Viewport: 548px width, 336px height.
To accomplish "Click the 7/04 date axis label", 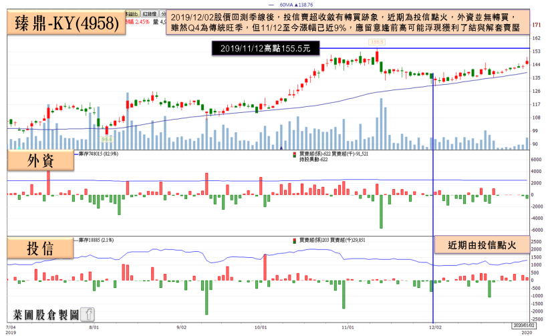I will point(11,327).
